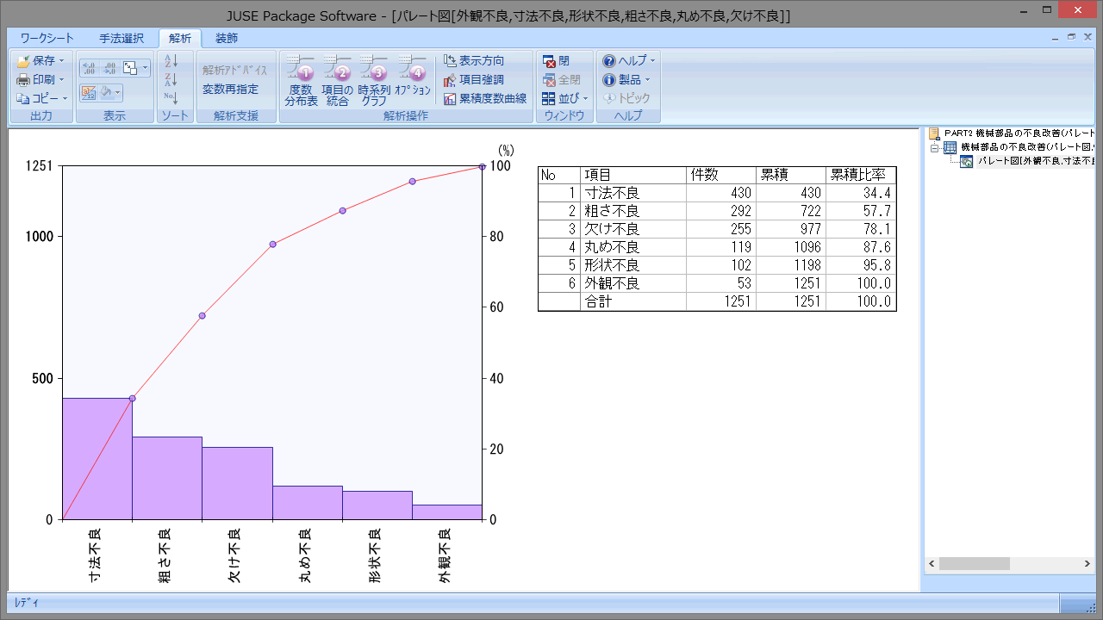Click the 製品 info icon
Screen dimensions: 1103x620
pyautogui.click(x=609, y=80)
